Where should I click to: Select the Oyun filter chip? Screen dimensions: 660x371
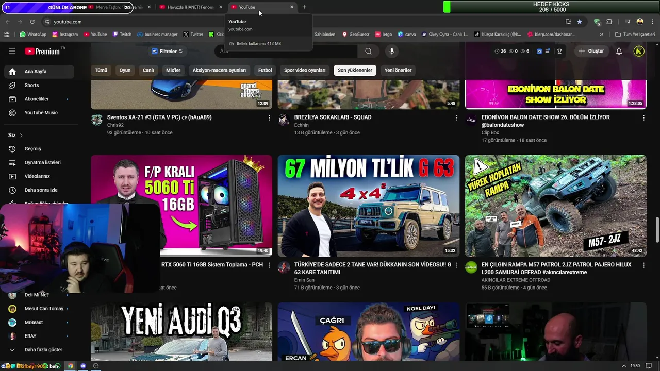click(x=125, y=70)
